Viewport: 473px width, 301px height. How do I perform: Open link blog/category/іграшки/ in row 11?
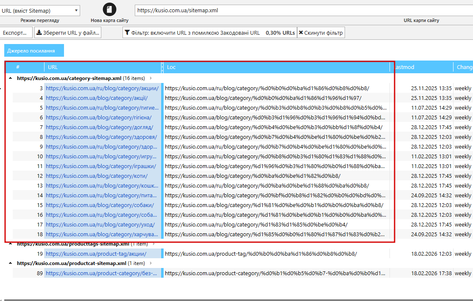[101, 166]
